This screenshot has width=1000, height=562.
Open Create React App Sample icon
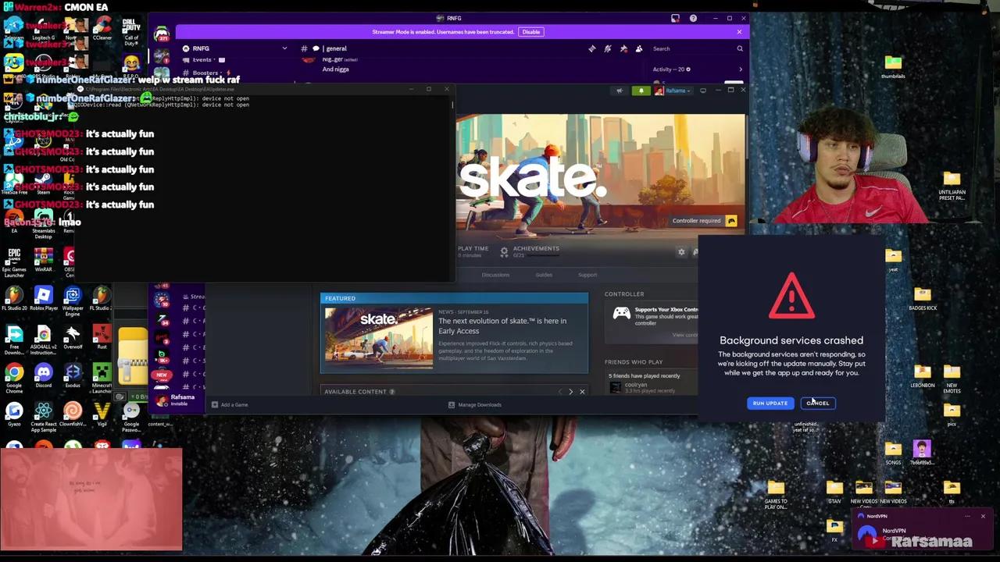[x=43, y=416]
